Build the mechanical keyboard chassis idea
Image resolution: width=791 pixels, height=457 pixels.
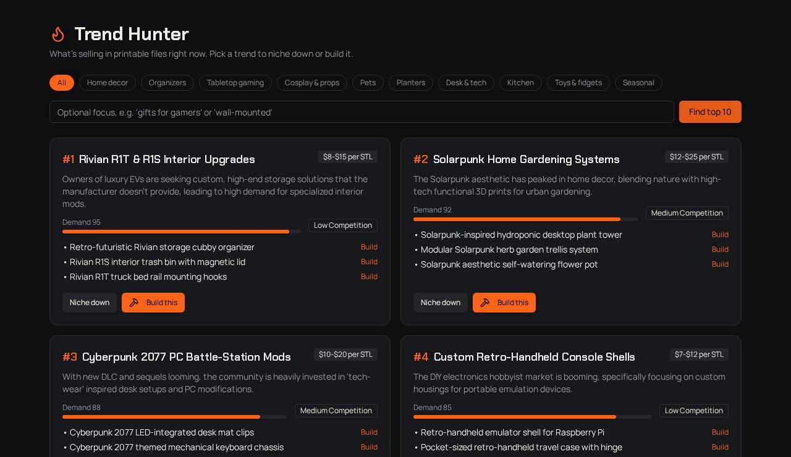click(369, 447)
